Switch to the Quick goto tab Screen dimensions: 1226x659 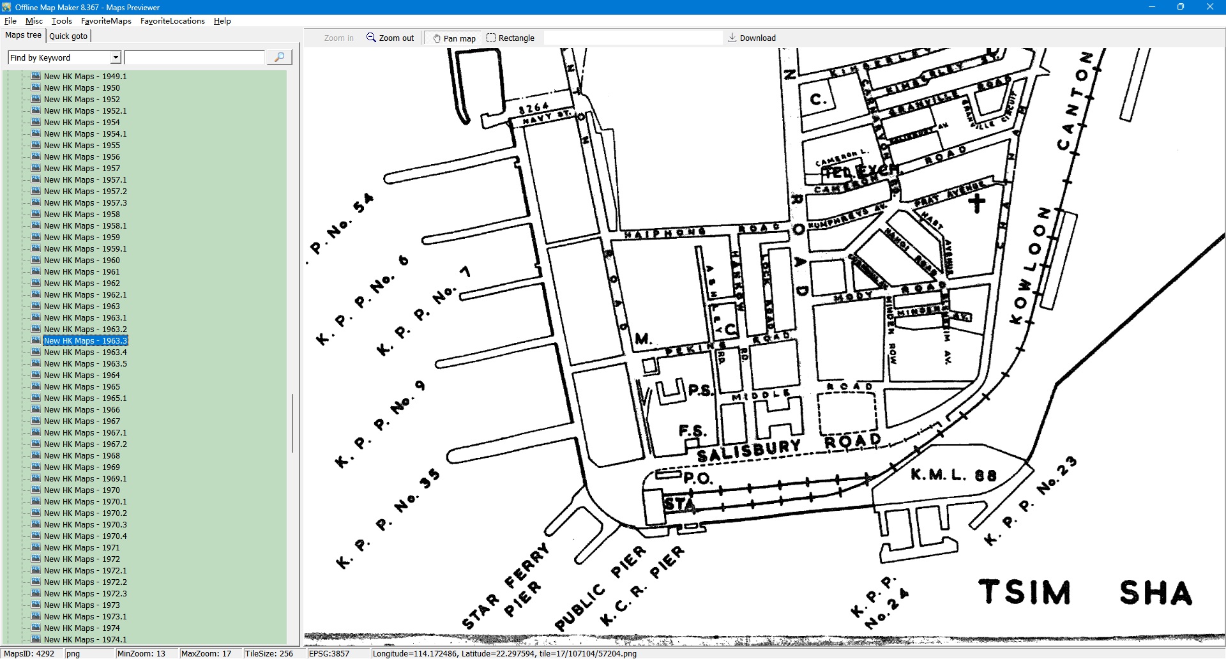68,36
